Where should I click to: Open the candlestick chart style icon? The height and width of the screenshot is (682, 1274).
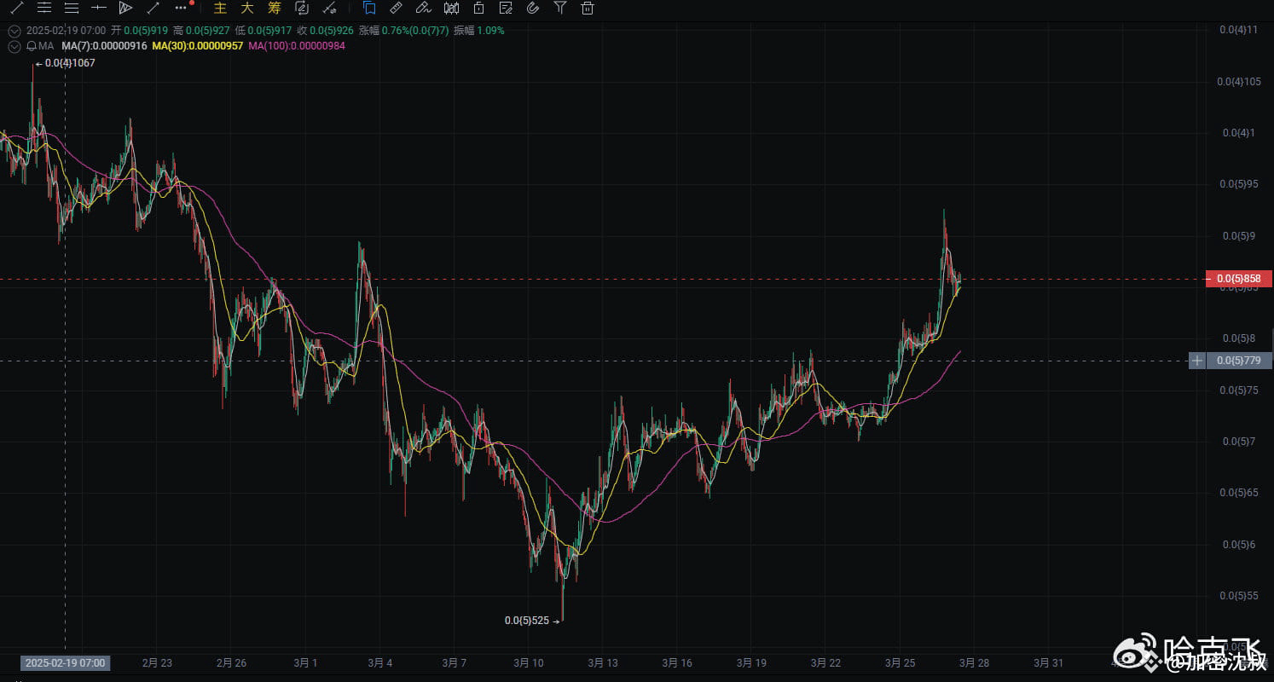pyautogui.click(x=451, y=8)
